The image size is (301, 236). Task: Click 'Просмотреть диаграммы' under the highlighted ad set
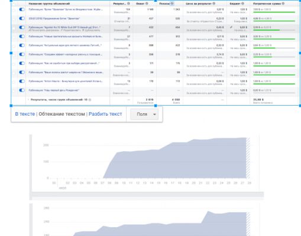(44, 30)
